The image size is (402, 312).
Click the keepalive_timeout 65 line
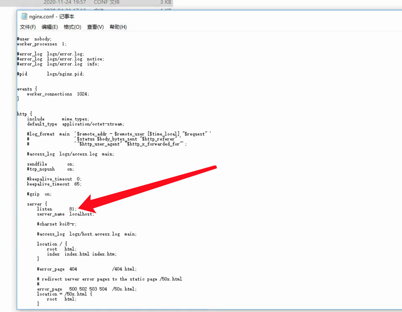pos(54,184)
